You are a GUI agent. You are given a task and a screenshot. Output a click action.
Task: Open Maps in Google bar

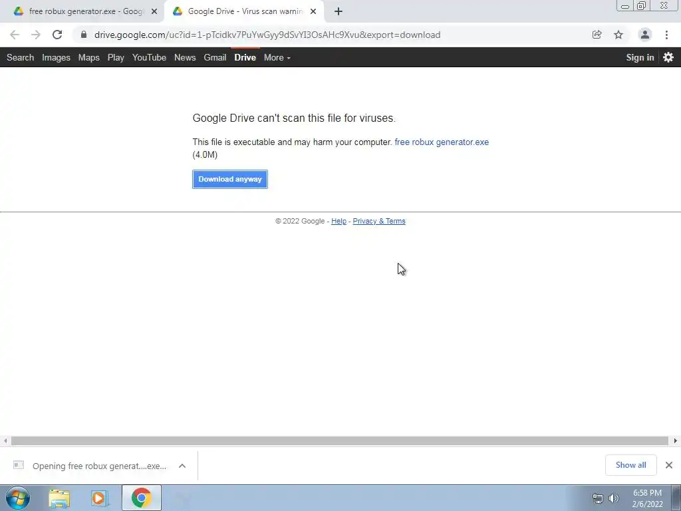click(x=88, y=57)
